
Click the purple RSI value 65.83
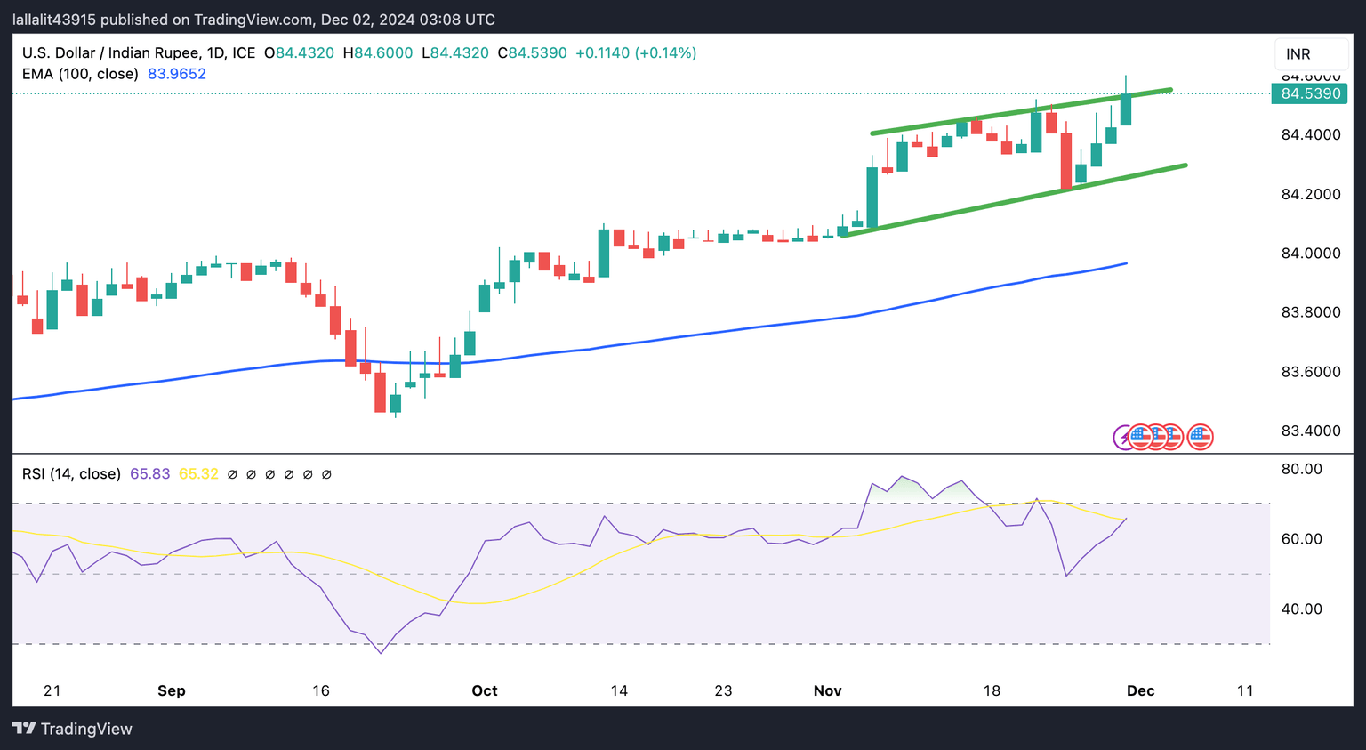[149, 474]
